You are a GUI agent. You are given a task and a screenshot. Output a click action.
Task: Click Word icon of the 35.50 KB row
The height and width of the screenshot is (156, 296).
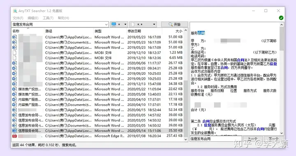14,131
